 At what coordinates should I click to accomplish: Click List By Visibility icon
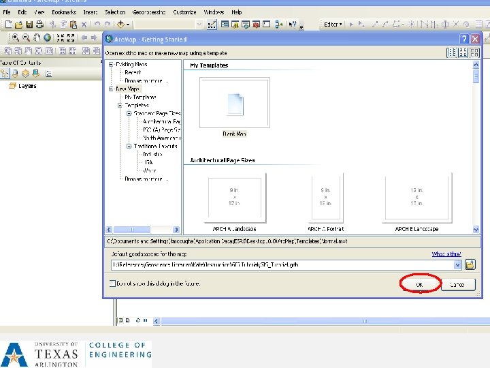pos(25,74)
